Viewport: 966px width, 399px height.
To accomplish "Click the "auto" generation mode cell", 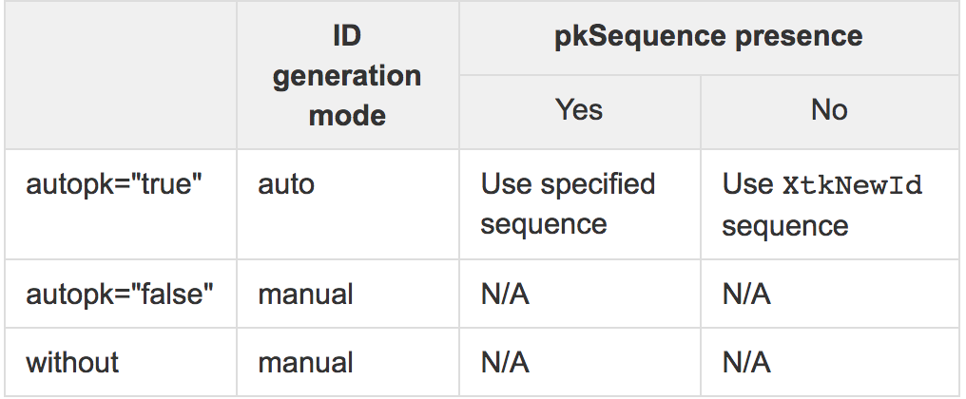I will 285,183.
